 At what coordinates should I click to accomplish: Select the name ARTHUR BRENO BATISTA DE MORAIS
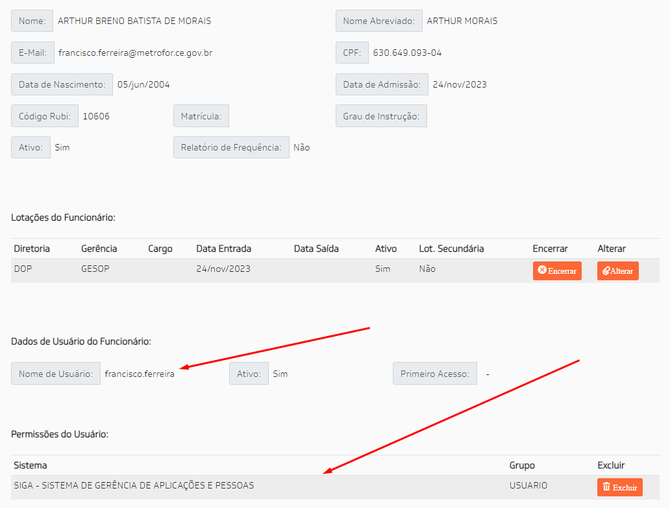coord(134,21)
